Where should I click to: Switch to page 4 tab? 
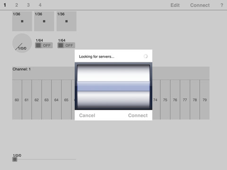(x=40, y=5)
